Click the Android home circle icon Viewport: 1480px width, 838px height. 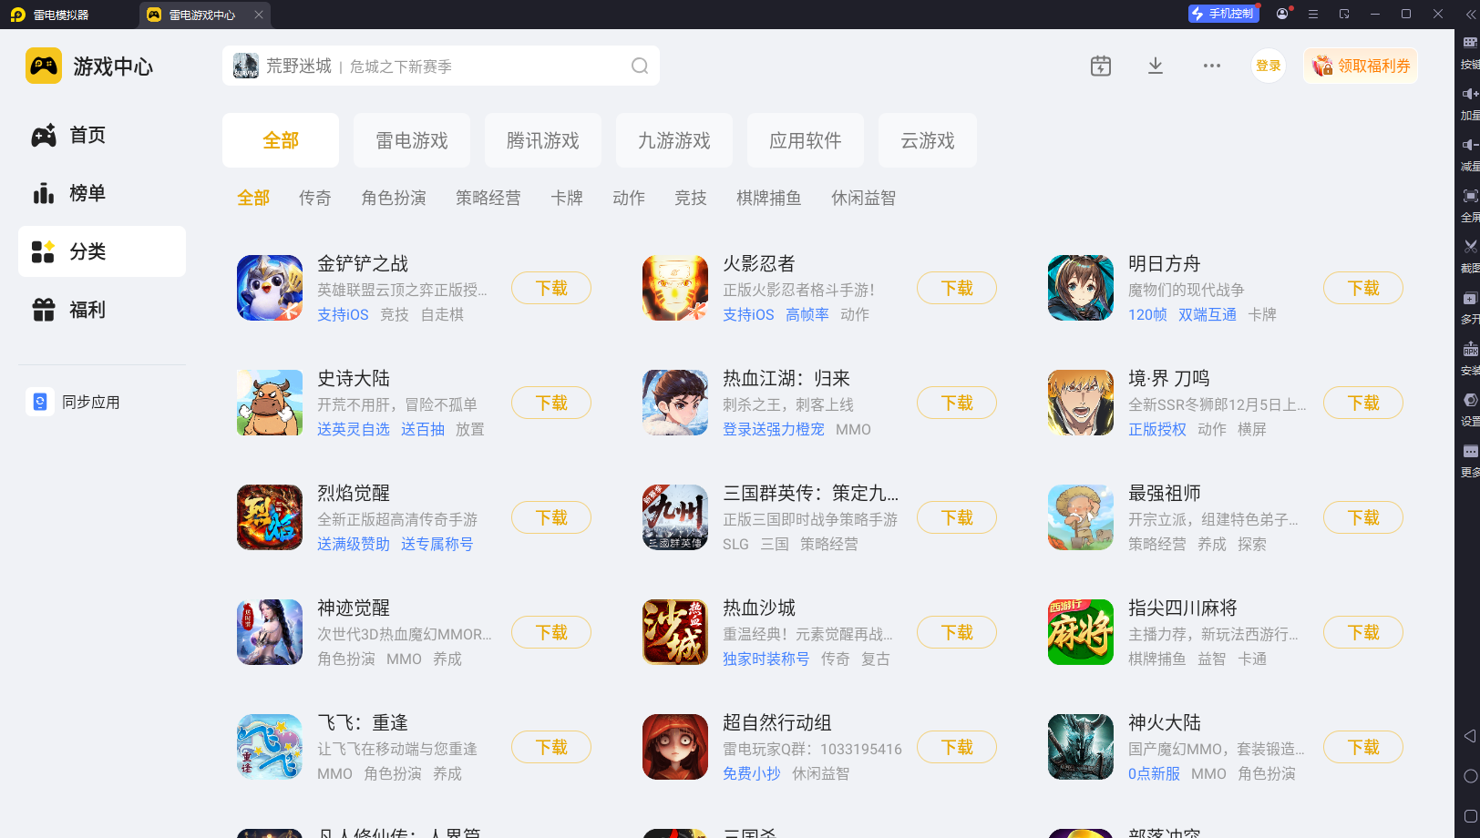coord(1469,776)
